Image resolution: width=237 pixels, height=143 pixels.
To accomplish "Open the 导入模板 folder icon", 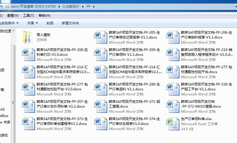I will [28, 37].
